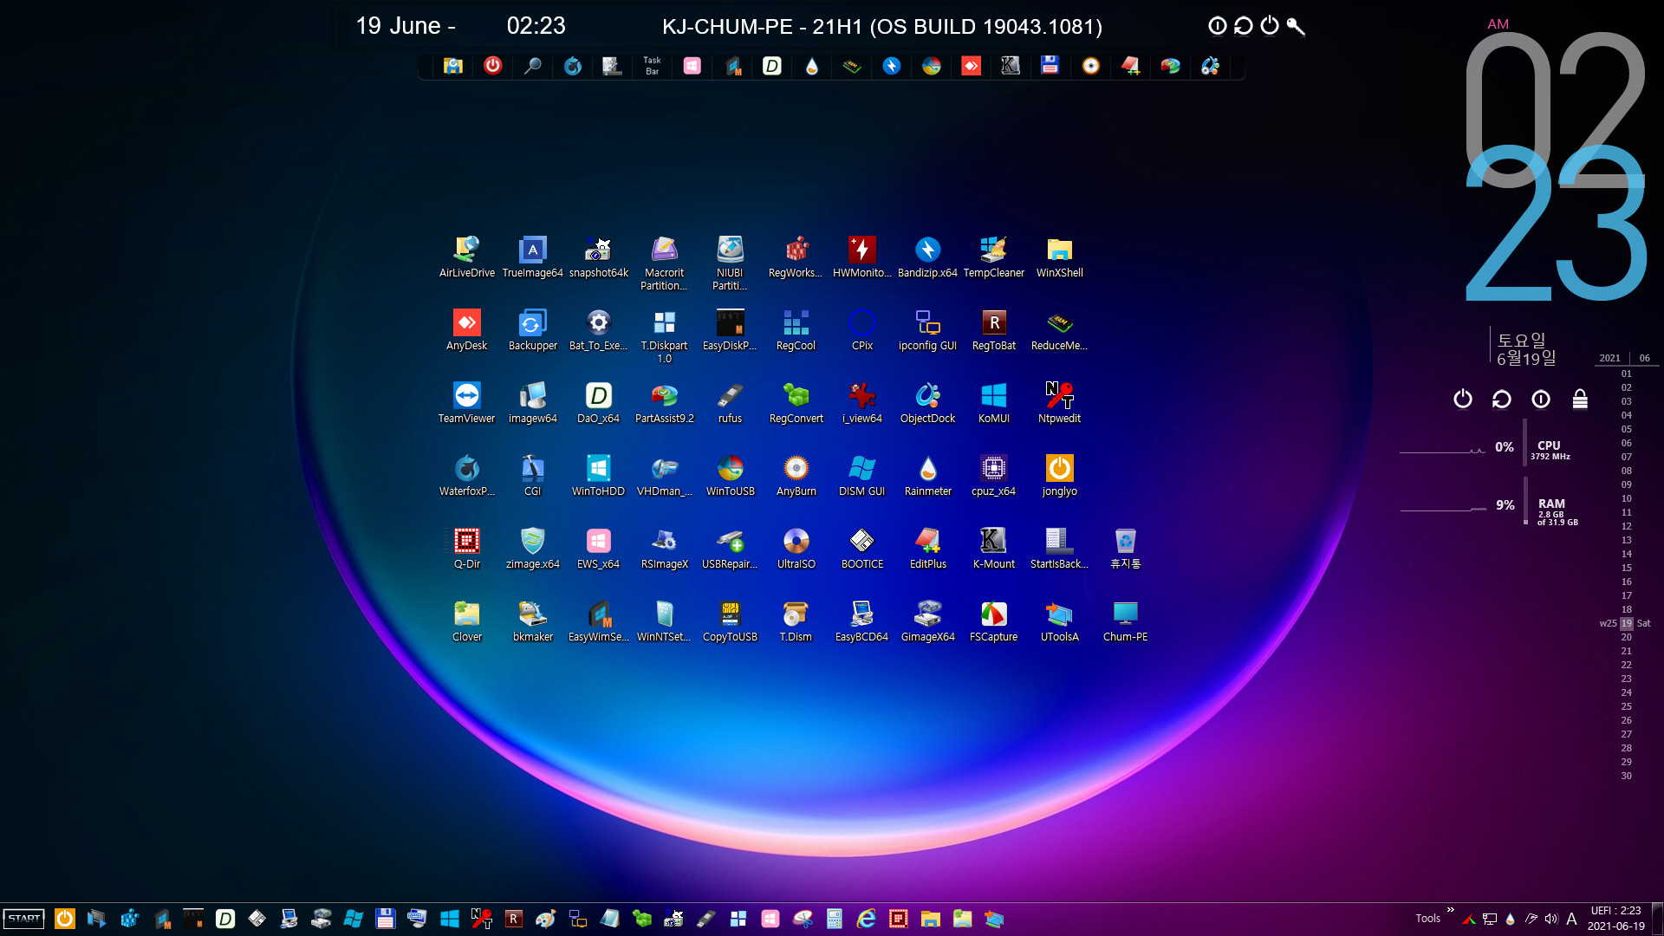
Task: Select the T.Diskpart 1.0 icon
Action: click(x=664, y=336)
